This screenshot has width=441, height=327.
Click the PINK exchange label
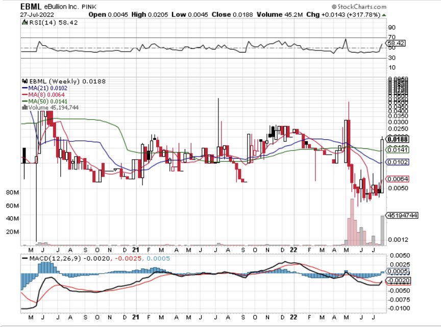[x=89, y=7]
